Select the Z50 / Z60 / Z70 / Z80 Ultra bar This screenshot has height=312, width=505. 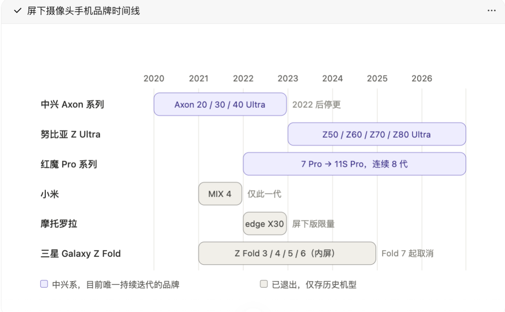pos(377,134)
